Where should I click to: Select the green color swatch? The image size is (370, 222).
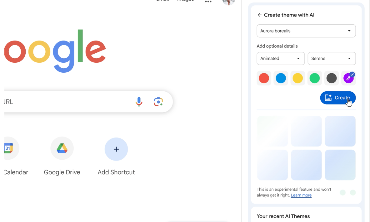point(315,78)
